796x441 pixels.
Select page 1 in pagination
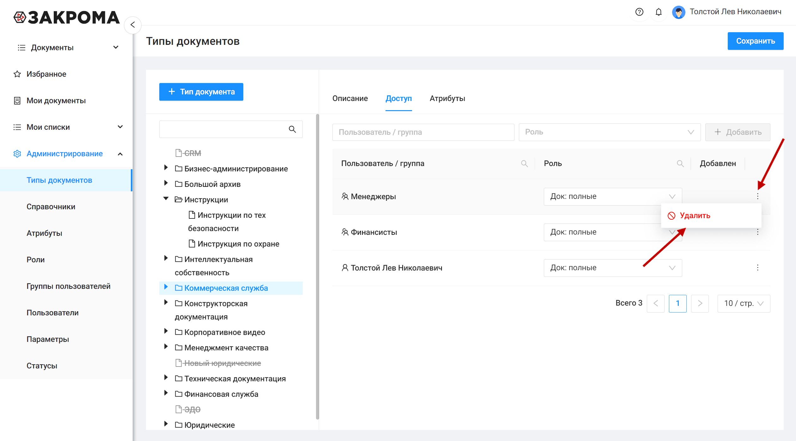click(678, 303)
